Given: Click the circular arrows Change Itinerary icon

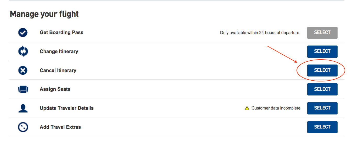Looking at the screenshot, I should [23, 52].
